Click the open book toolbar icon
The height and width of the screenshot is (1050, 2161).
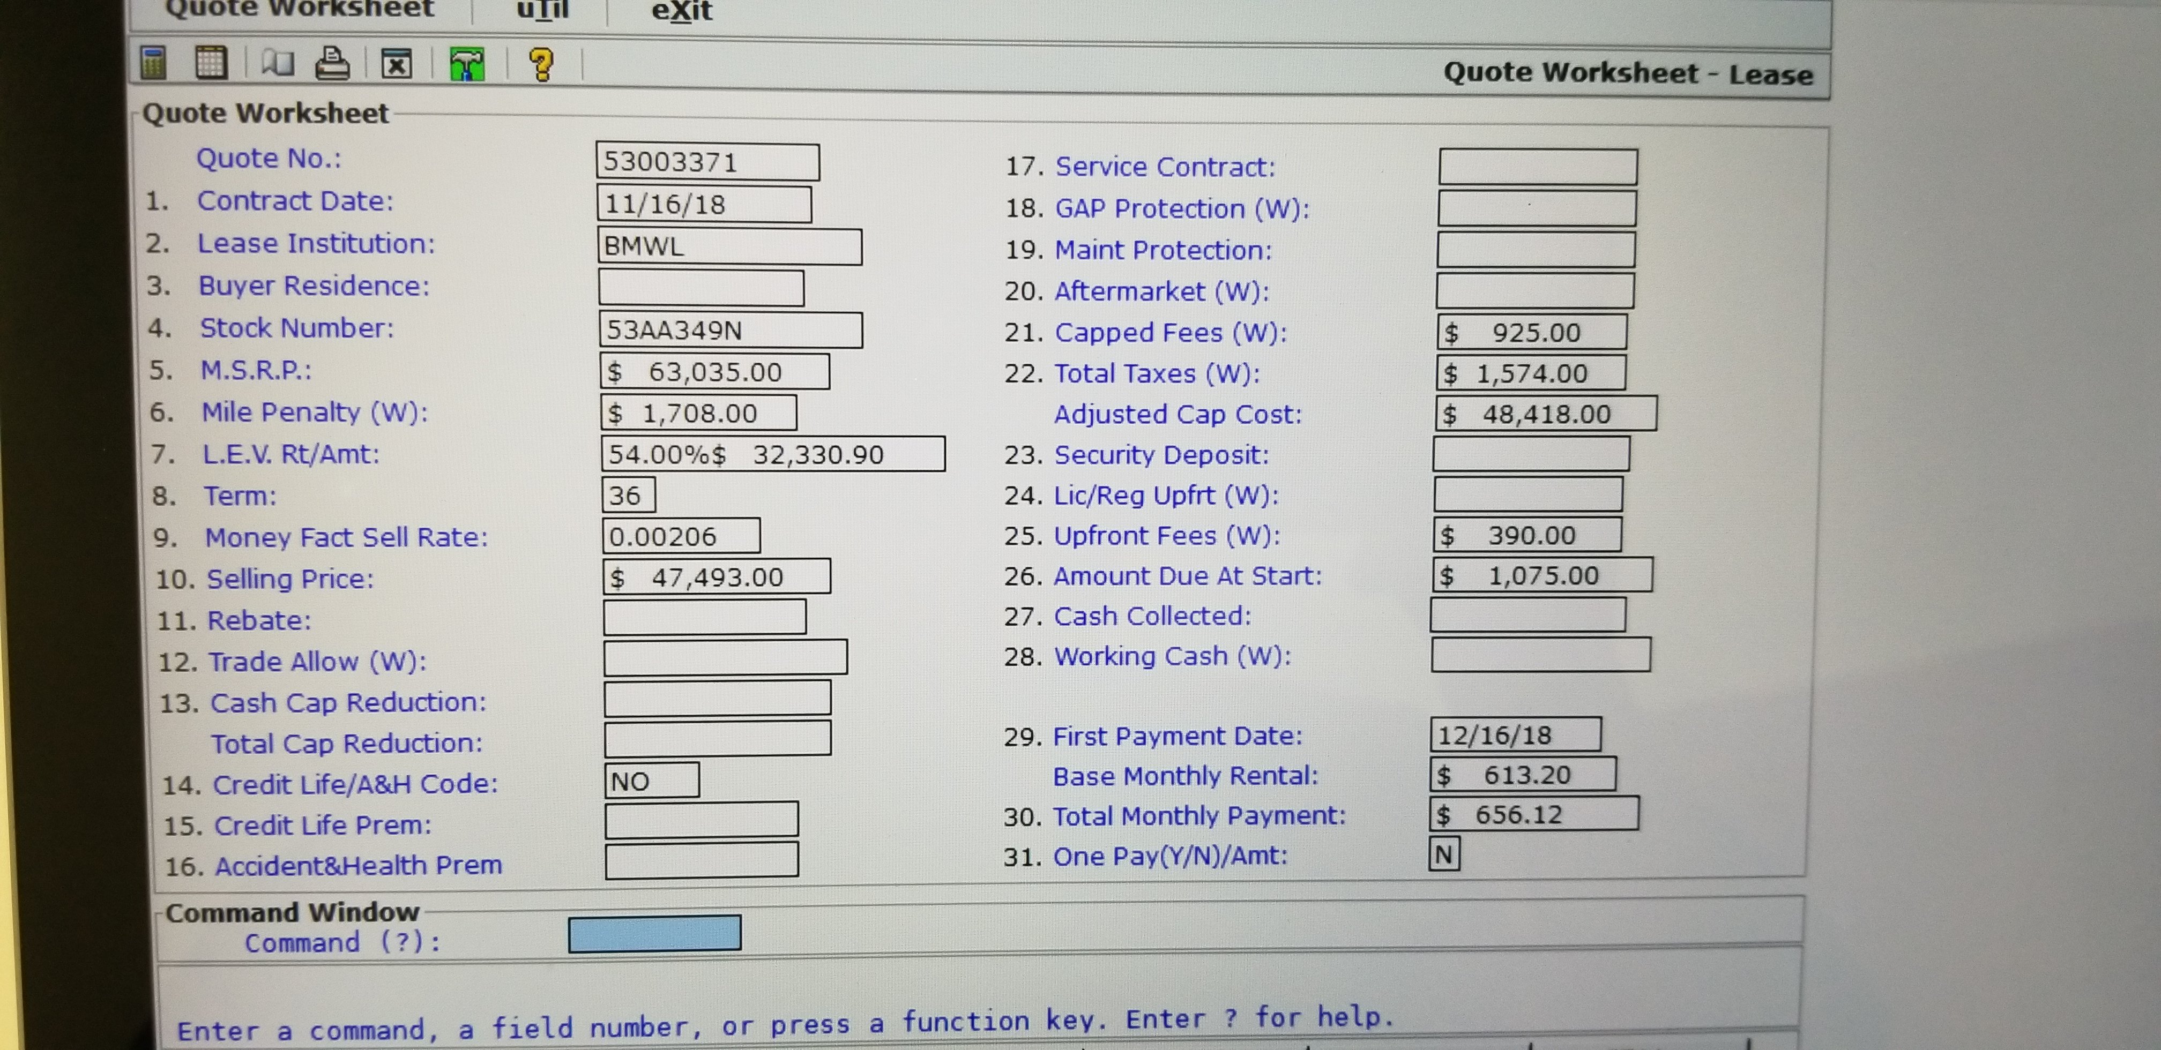click(x=277, y=64)
